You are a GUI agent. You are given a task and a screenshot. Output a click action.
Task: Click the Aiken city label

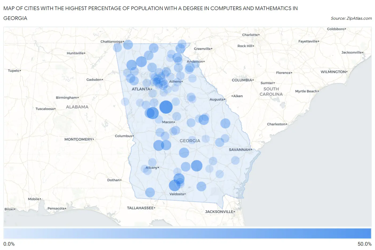[238, 96]
